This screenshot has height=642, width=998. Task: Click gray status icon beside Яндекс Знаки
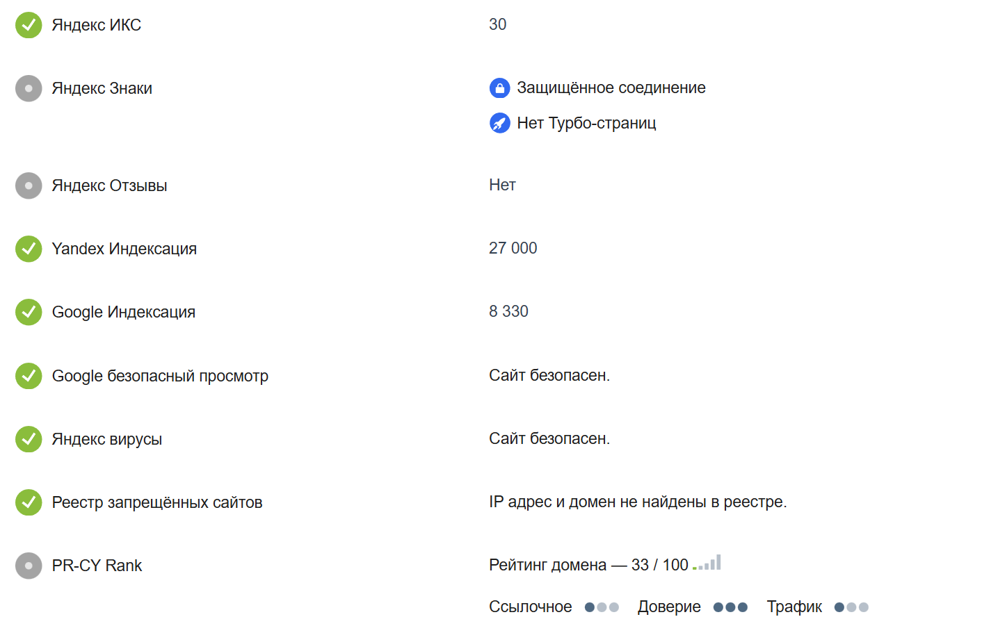[x=29, y=88]
